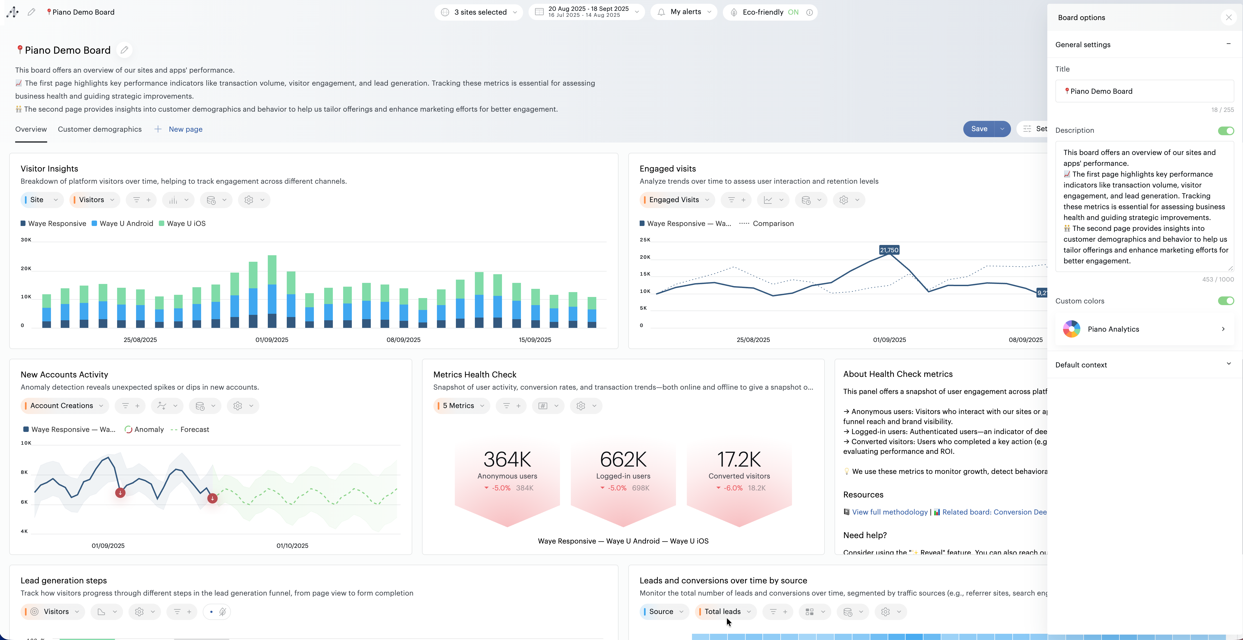Toggle the Description switch off
The width and height of the screenshot is (1243, 640).
(1226, 131)
